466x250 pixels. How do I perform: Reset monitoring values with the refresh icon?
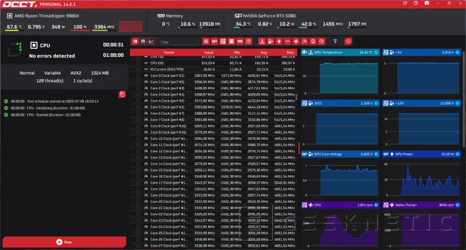click(x=349, y=42)
